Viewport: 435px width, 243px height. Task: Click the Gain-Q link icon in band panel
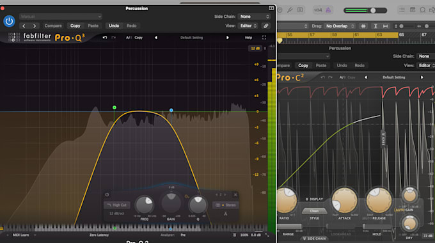pyautogui.click(x=187, y=196)
